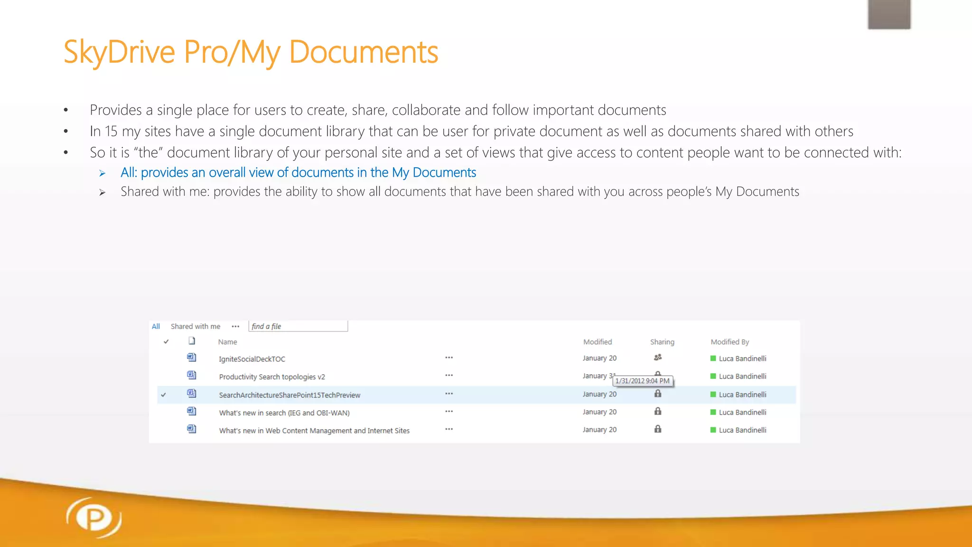This screenshot has height=547, width=972.
Task: Open ellipsis menu for What's new in search
Action: 449,411
